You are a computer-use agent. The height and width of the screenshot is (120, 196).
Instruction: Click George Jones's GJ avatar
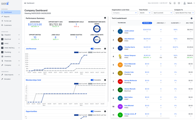pyautogui.click(x=120, y=115)
